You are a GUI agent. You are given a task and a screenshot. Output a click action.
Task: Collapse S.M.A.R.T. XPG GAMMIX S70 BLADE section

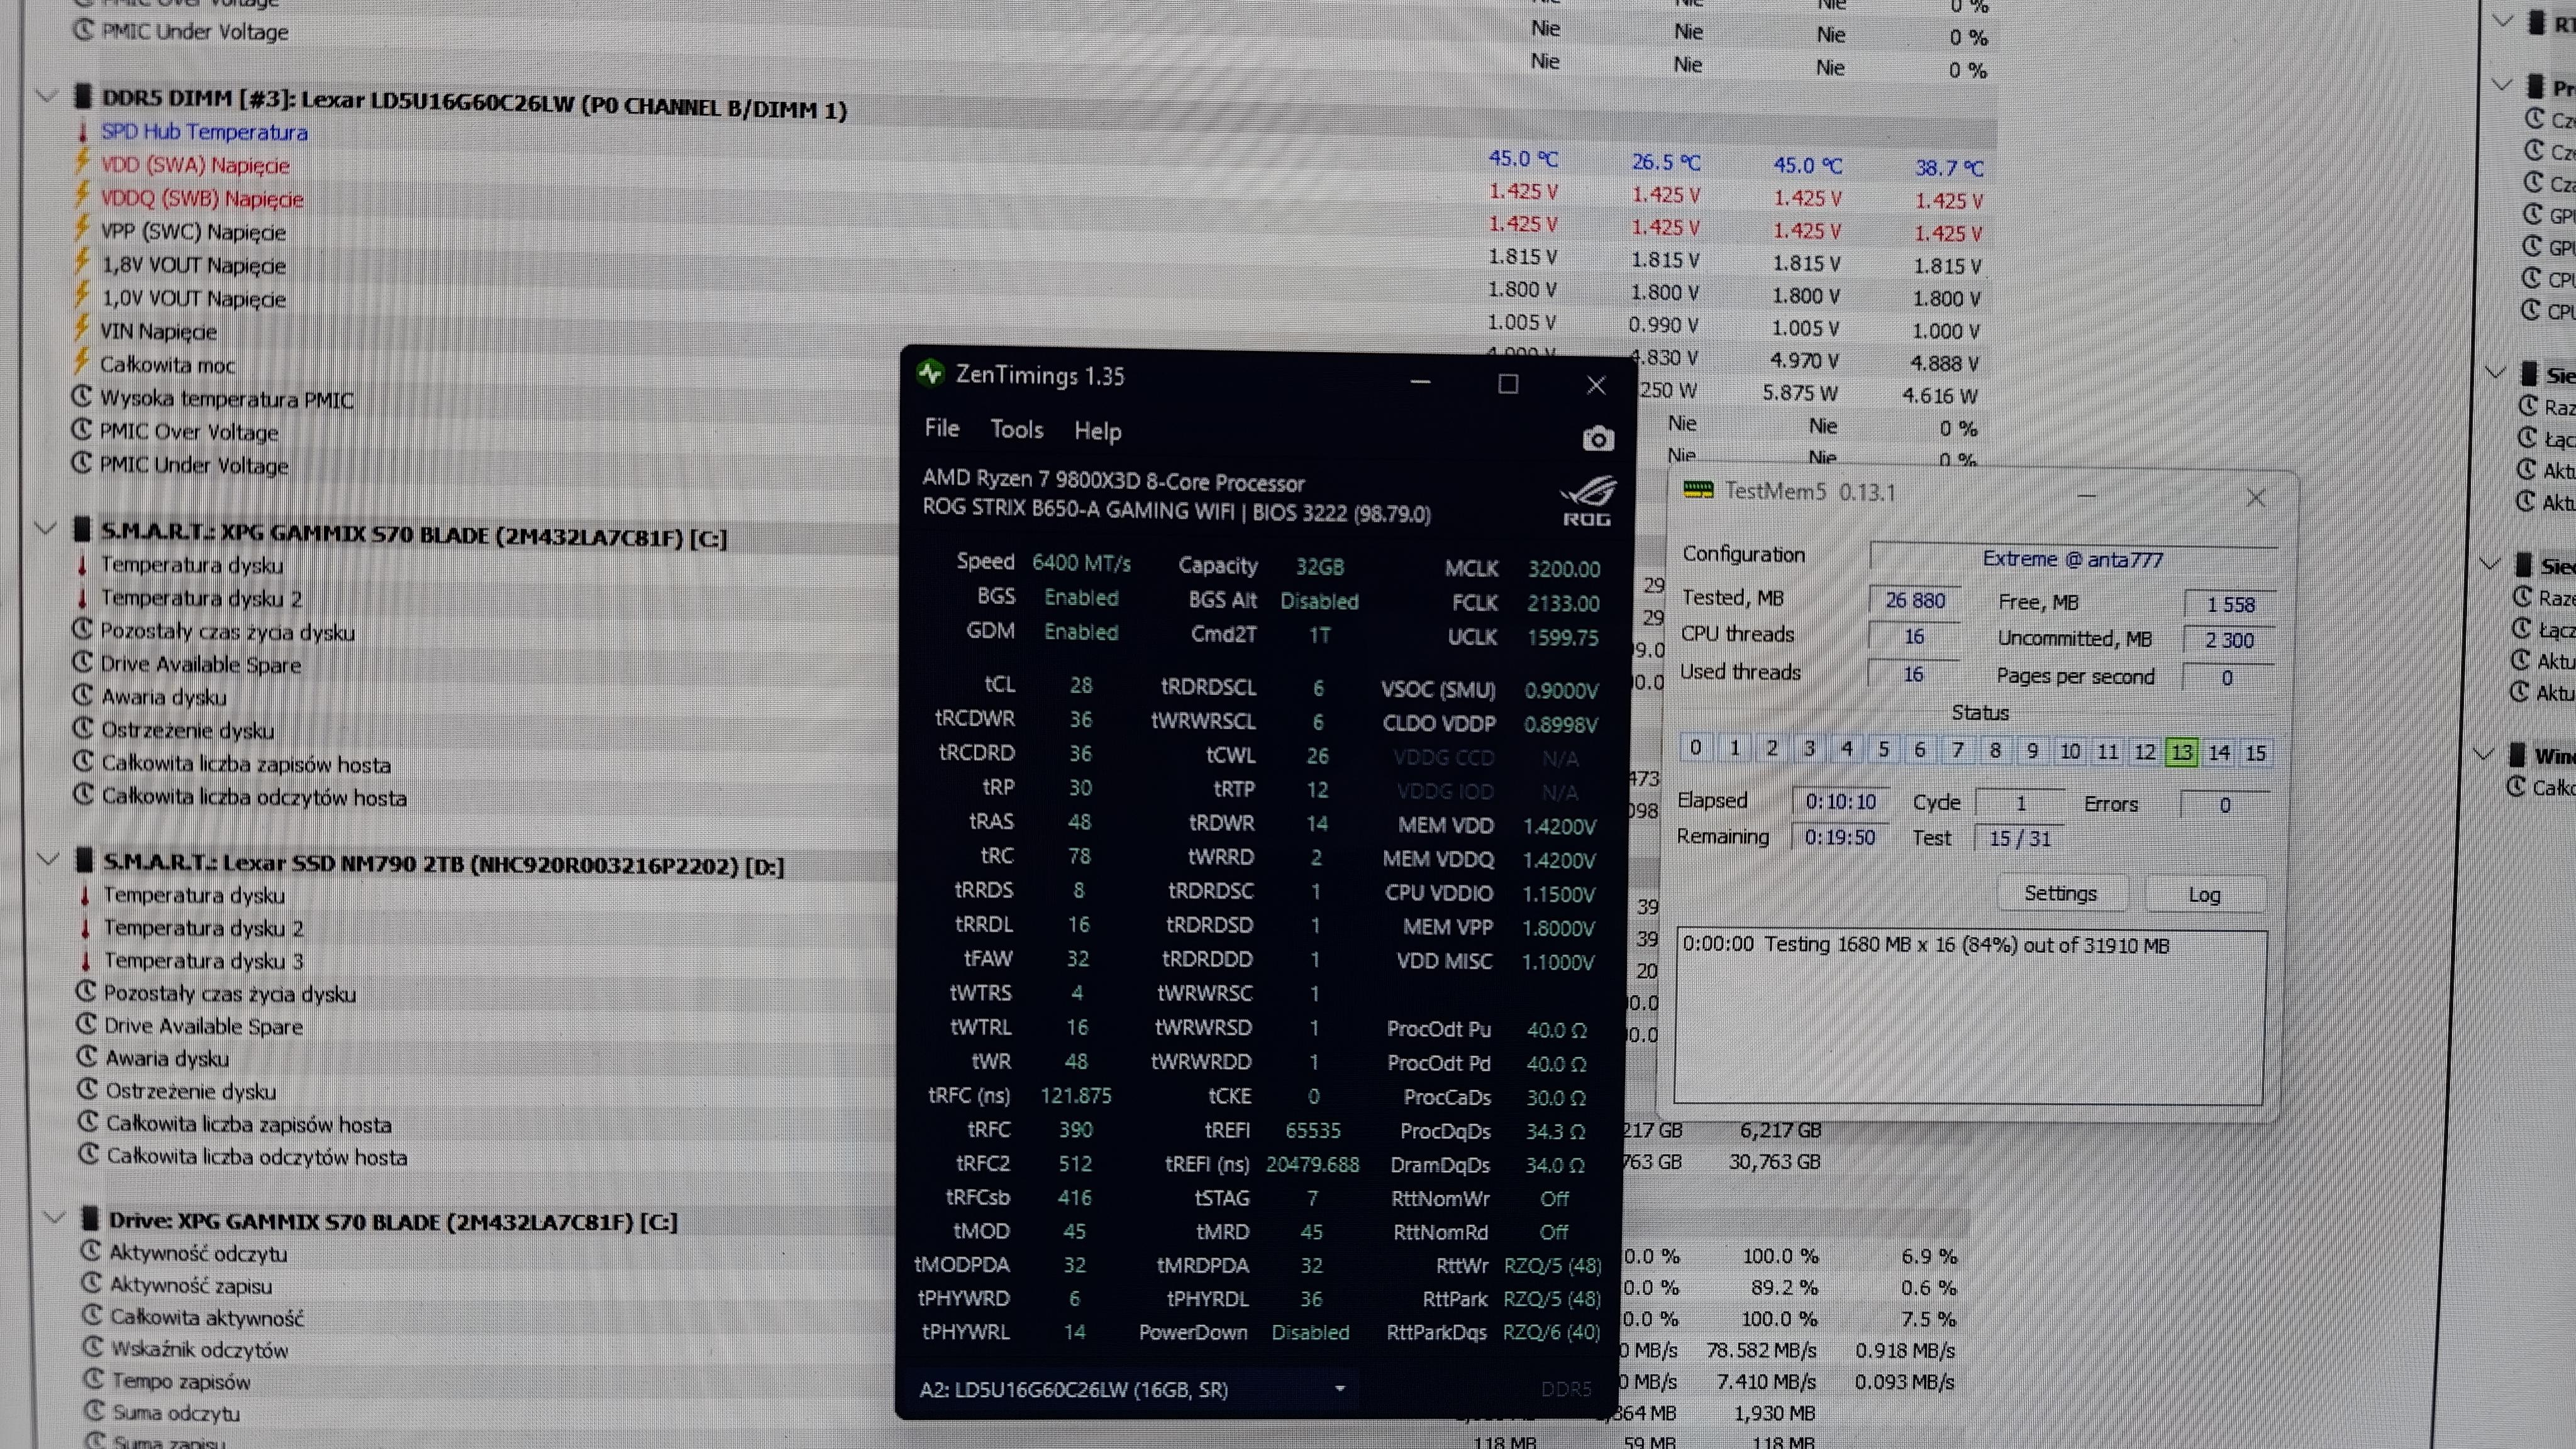pos(46,528)
